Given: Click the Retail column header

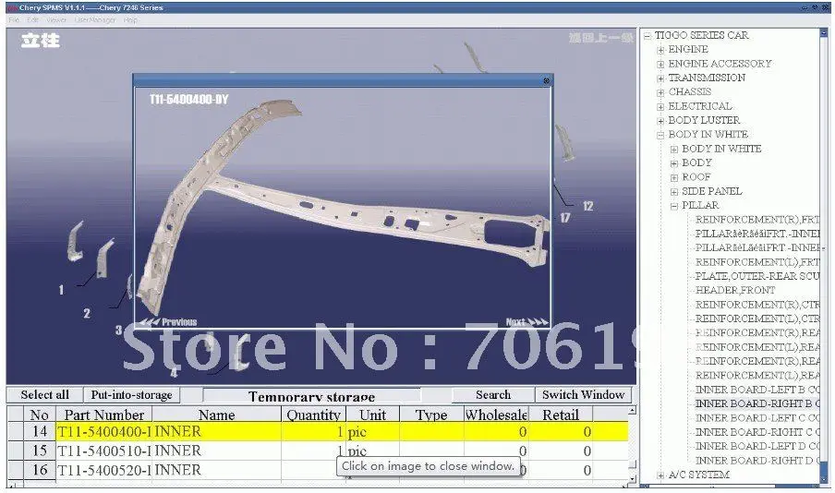Looking at the screenshot, I should [561, 415].
